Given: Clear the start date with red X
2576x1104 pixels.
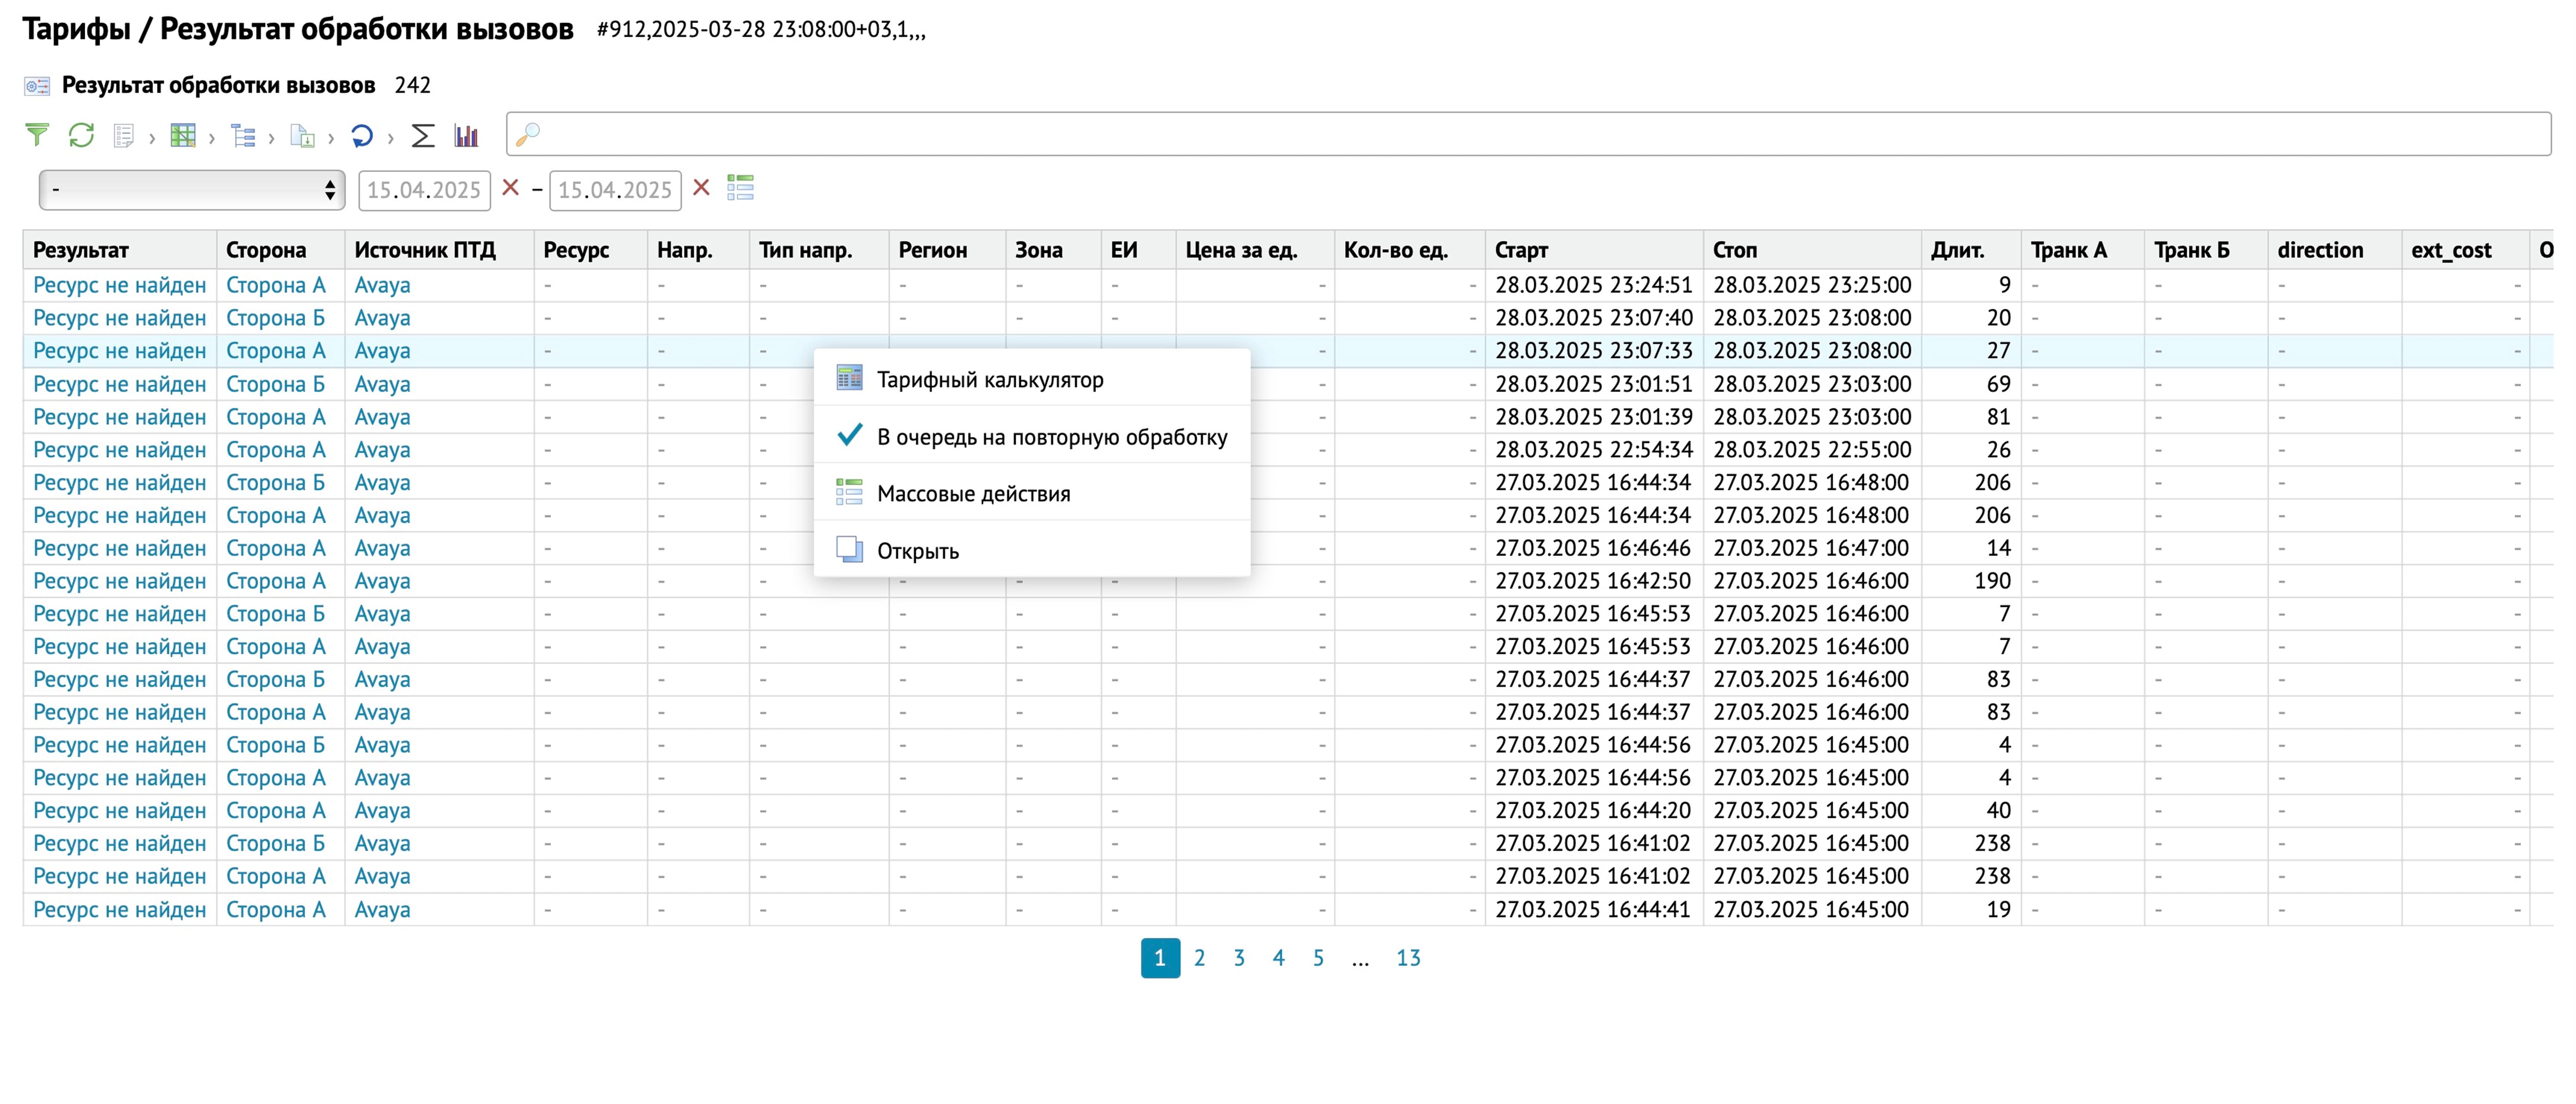Looking at the screenshot, I should pos(510,187).
